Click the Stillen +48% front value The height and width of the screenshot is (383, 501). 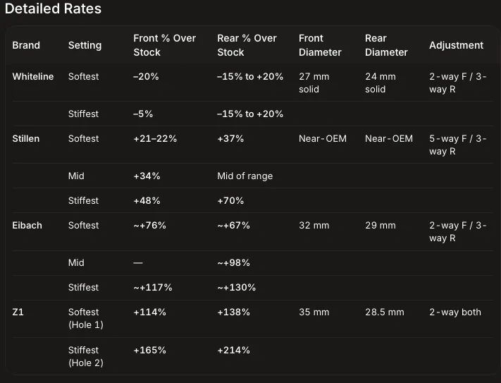(147, 201)
